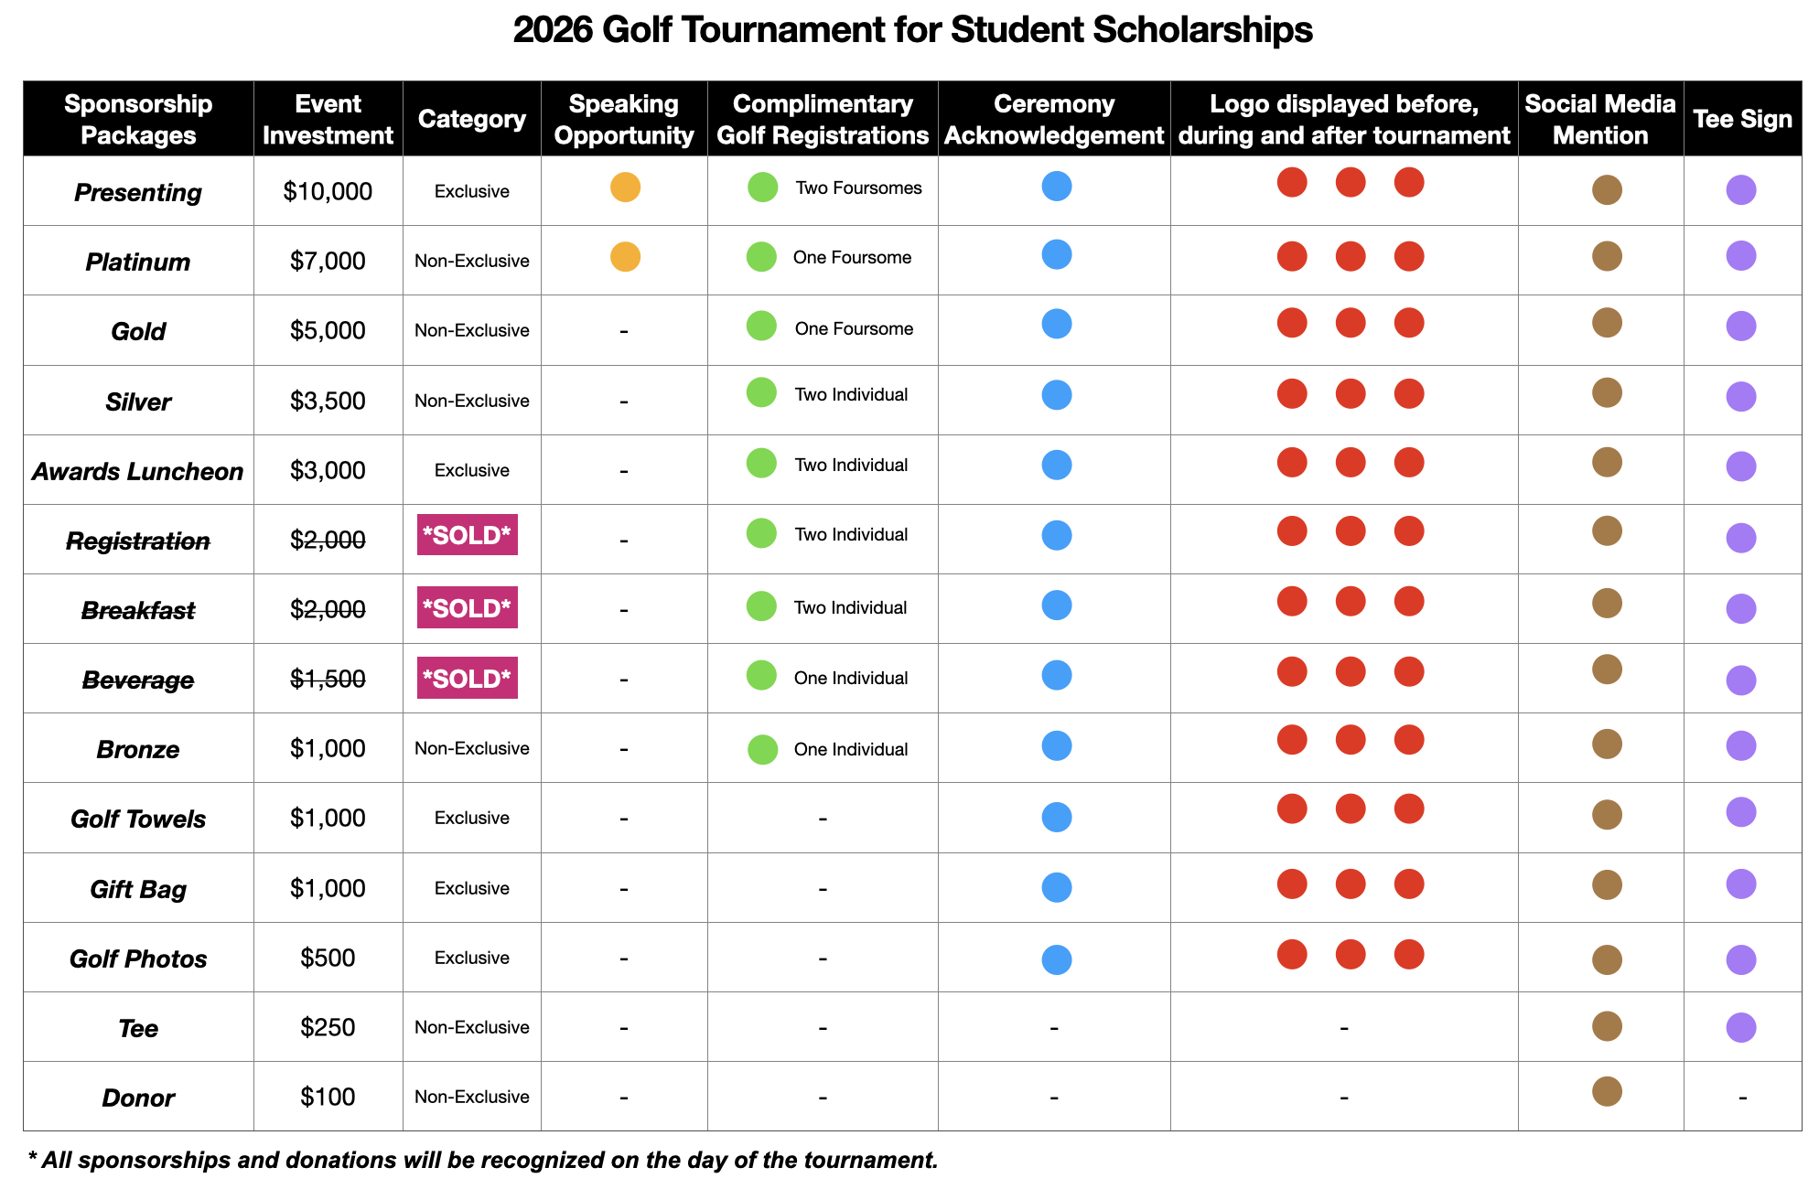Screen dimensions: 1819x1189
Task: Click the purple Tee Sign dot for Tee
Action: tap(1740, 1027)
